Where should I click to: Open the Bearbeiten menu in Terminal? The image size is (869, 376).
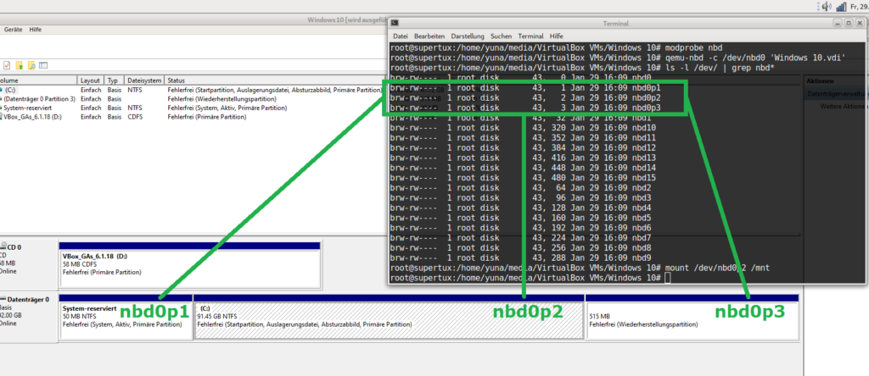[x=429, y=36]
